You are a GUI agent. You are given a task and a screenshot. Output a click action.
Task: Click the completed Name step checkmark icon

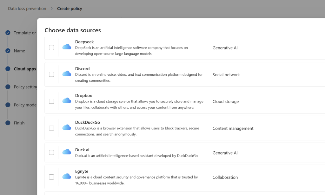pos(8,51)
